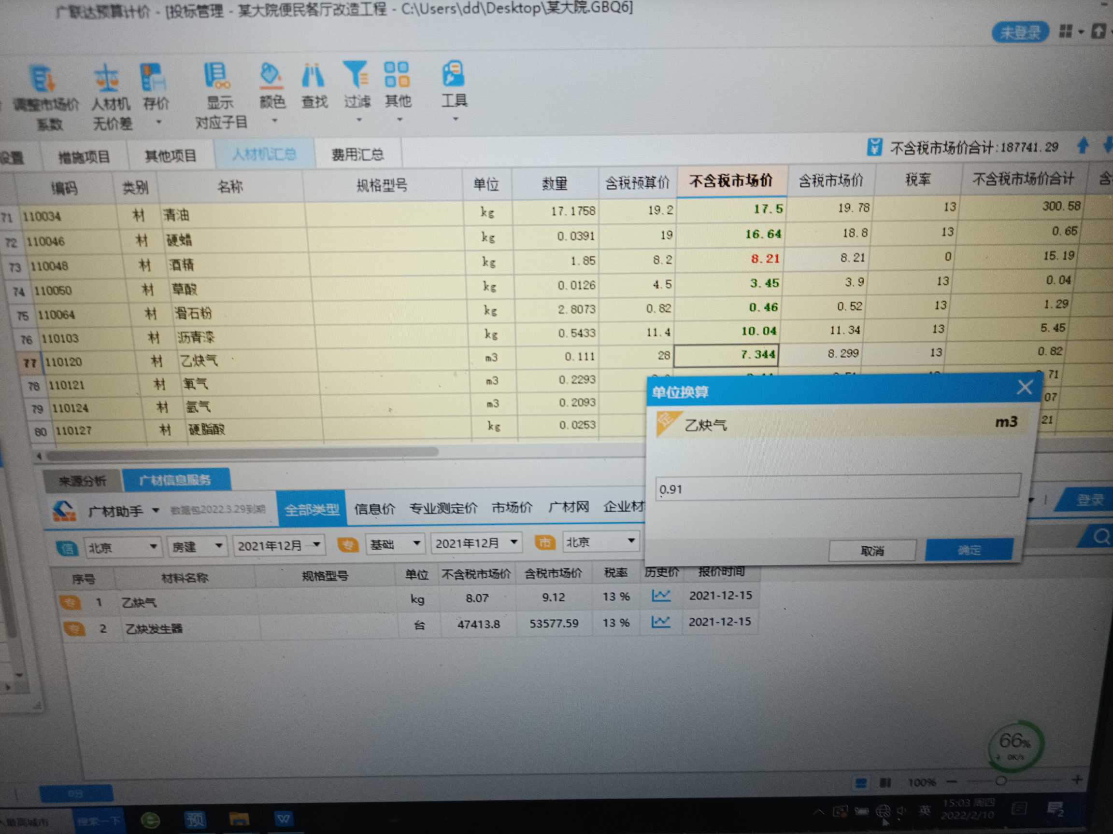The width and height of the screenshot is (1113, 834).
Task: Click the 调整市场价系数 toolbar icon
Action: coord(43,79)
